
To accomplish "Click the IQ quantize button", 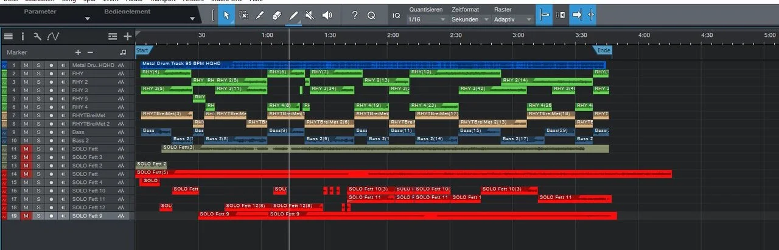I will coord(396,15).
